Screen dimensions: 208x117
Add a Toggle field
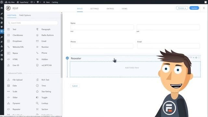click(44, 97)
